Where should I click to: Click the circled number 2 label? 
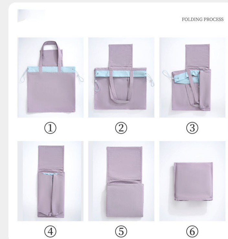(x=121, y=128)
